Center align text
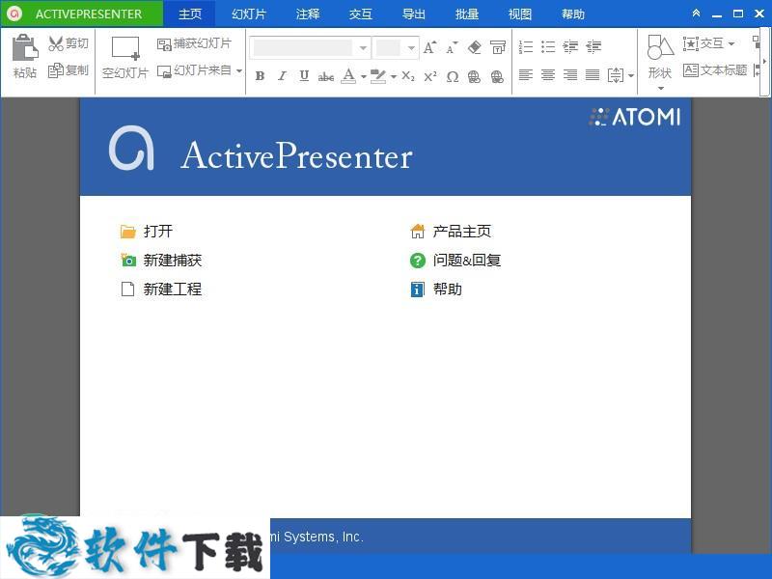The image size is (772, 579). click(548, 75)
